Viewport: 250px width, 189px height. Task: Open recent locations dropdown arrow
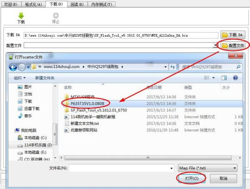click(x=28, y=67)
